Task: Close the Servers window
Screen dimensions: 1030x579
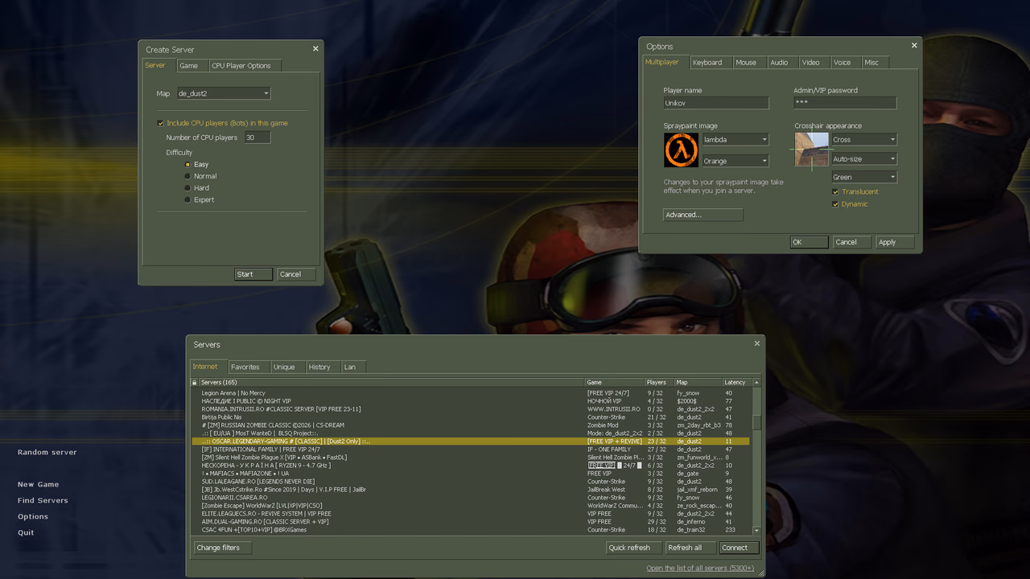Action: pyautogui.click(x=756, y=343)
